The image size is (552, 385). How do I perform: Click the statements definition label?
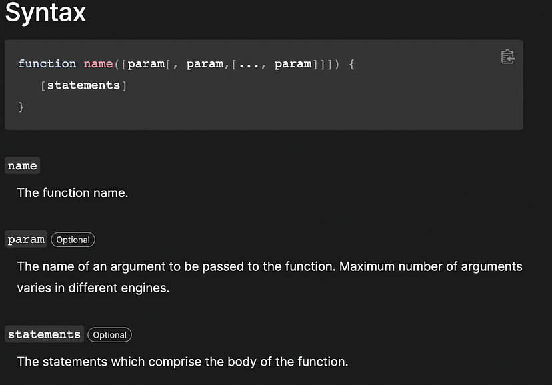point(43,334)
